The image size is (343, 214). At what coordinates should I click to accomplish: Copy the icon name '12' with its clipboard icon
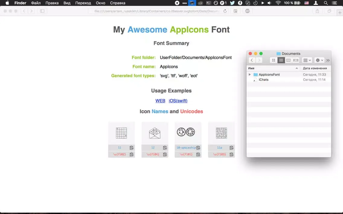click(x=165, y=148)
